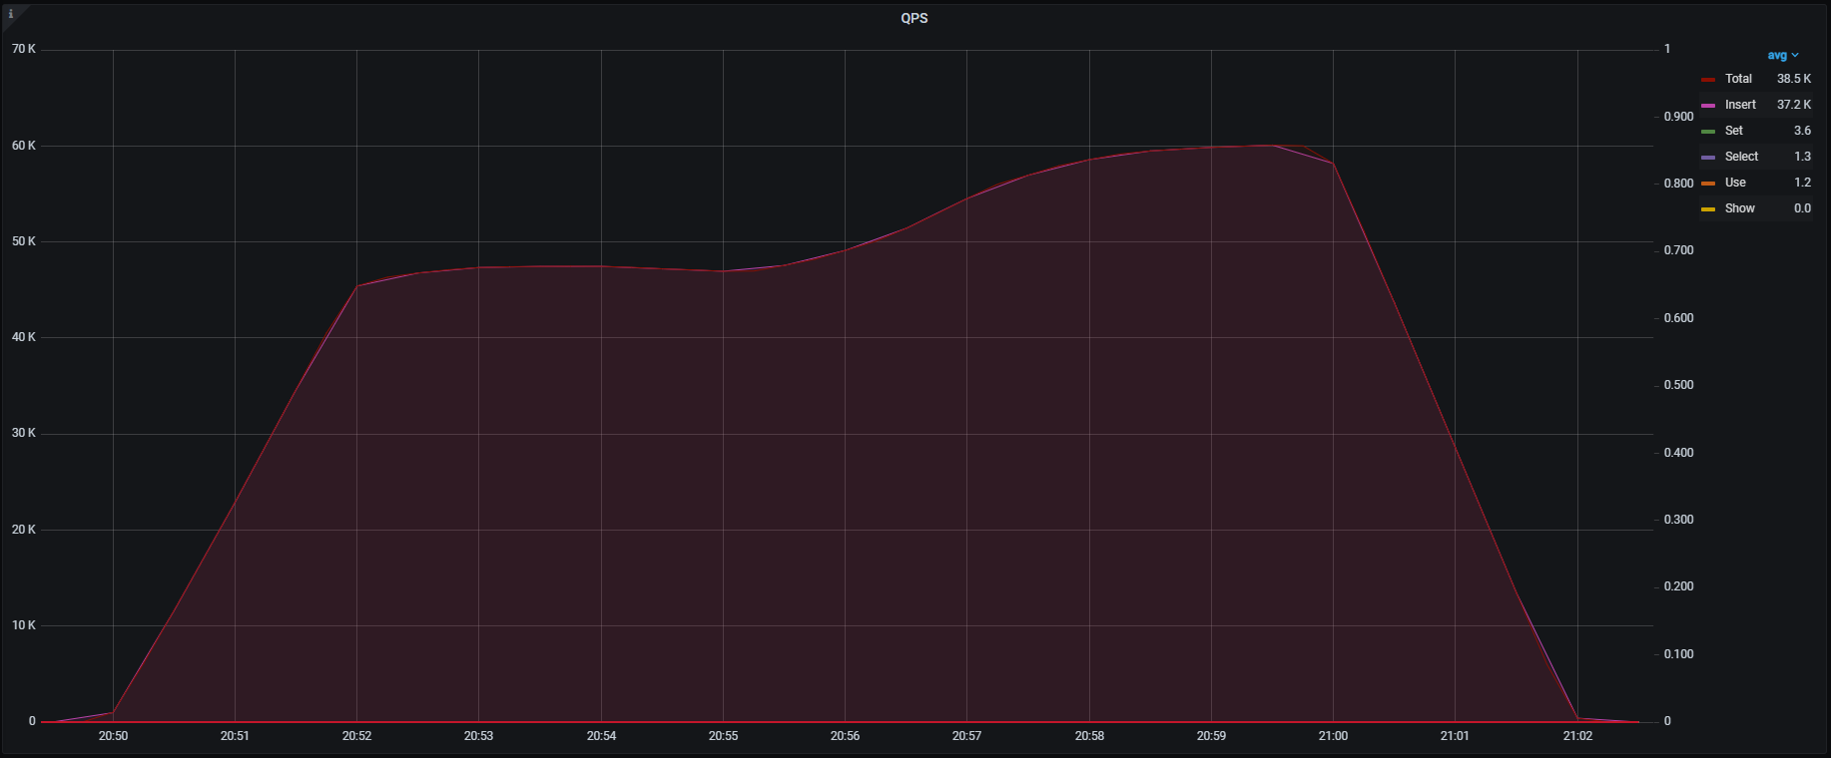Click the 21:01 time axis label
Screen dimensions: 1831x758
(x=1455, y=736)
